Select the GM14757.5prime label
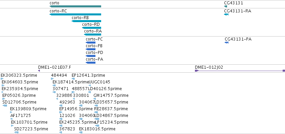Viewport: 285px width, 134px height. coord(111,95)
